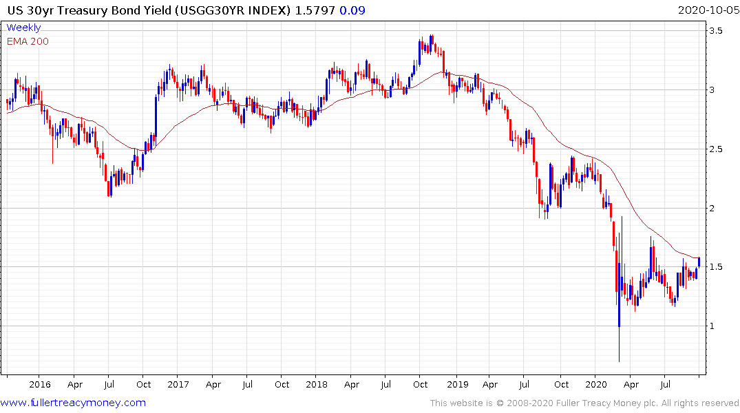The height and width of the screenshot is (413, 740).
Task: Click the 2016 x-axis label
Action: click(40, 384)
